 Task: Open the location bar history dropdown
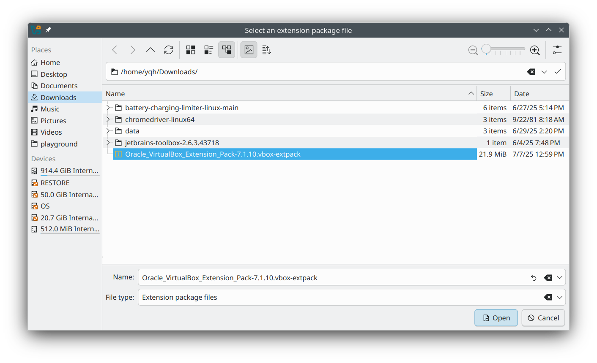[x=545, y=71]
